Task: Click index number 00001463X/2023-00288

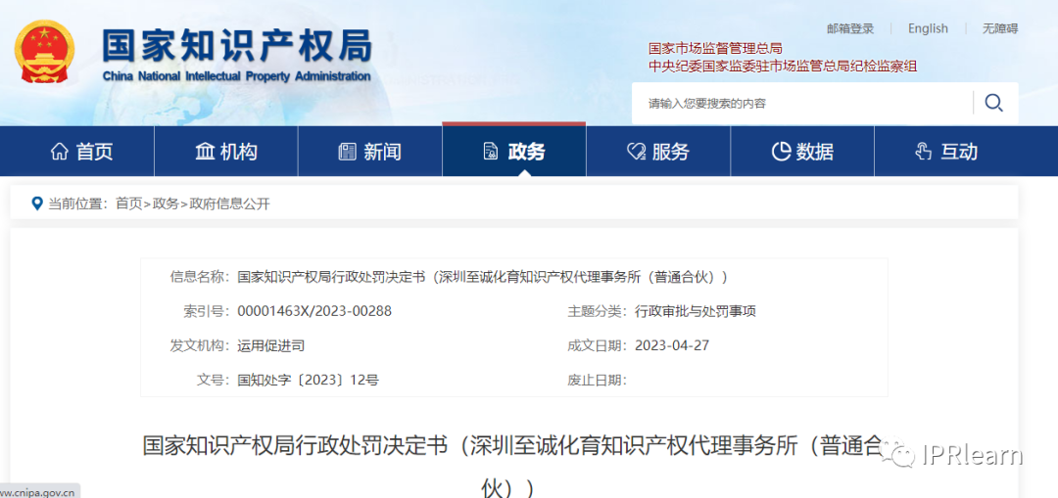Action: (314, 311)
